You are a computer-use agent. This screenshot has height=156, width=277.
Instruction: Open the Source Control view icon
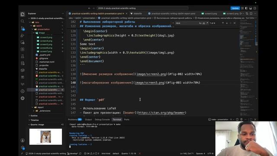coord(23,28)
